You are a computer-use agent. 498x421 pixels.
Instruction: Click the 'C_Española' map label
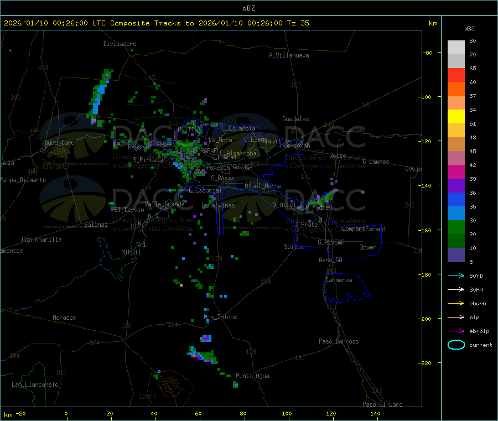pyautogui.click(x=238, y=128)
